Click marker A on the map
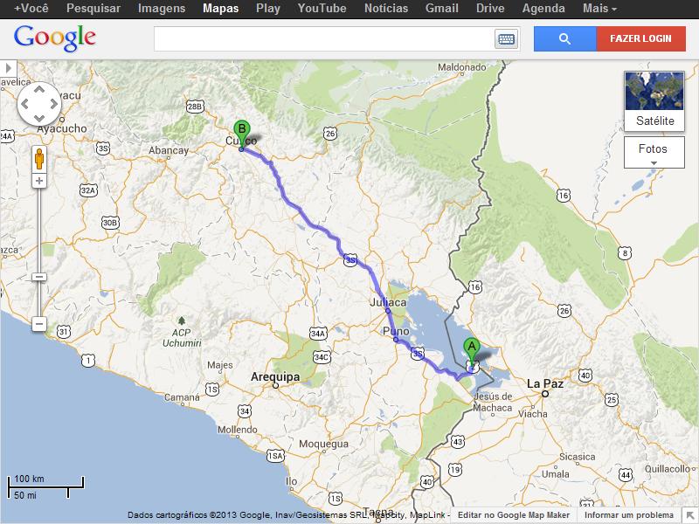This screenshot has width=699, height=524. (472, 352)
